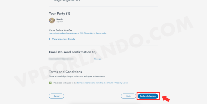This screenshot has width=207, height=104.
Task: Open the View Important Details text link
Action: 63,39
